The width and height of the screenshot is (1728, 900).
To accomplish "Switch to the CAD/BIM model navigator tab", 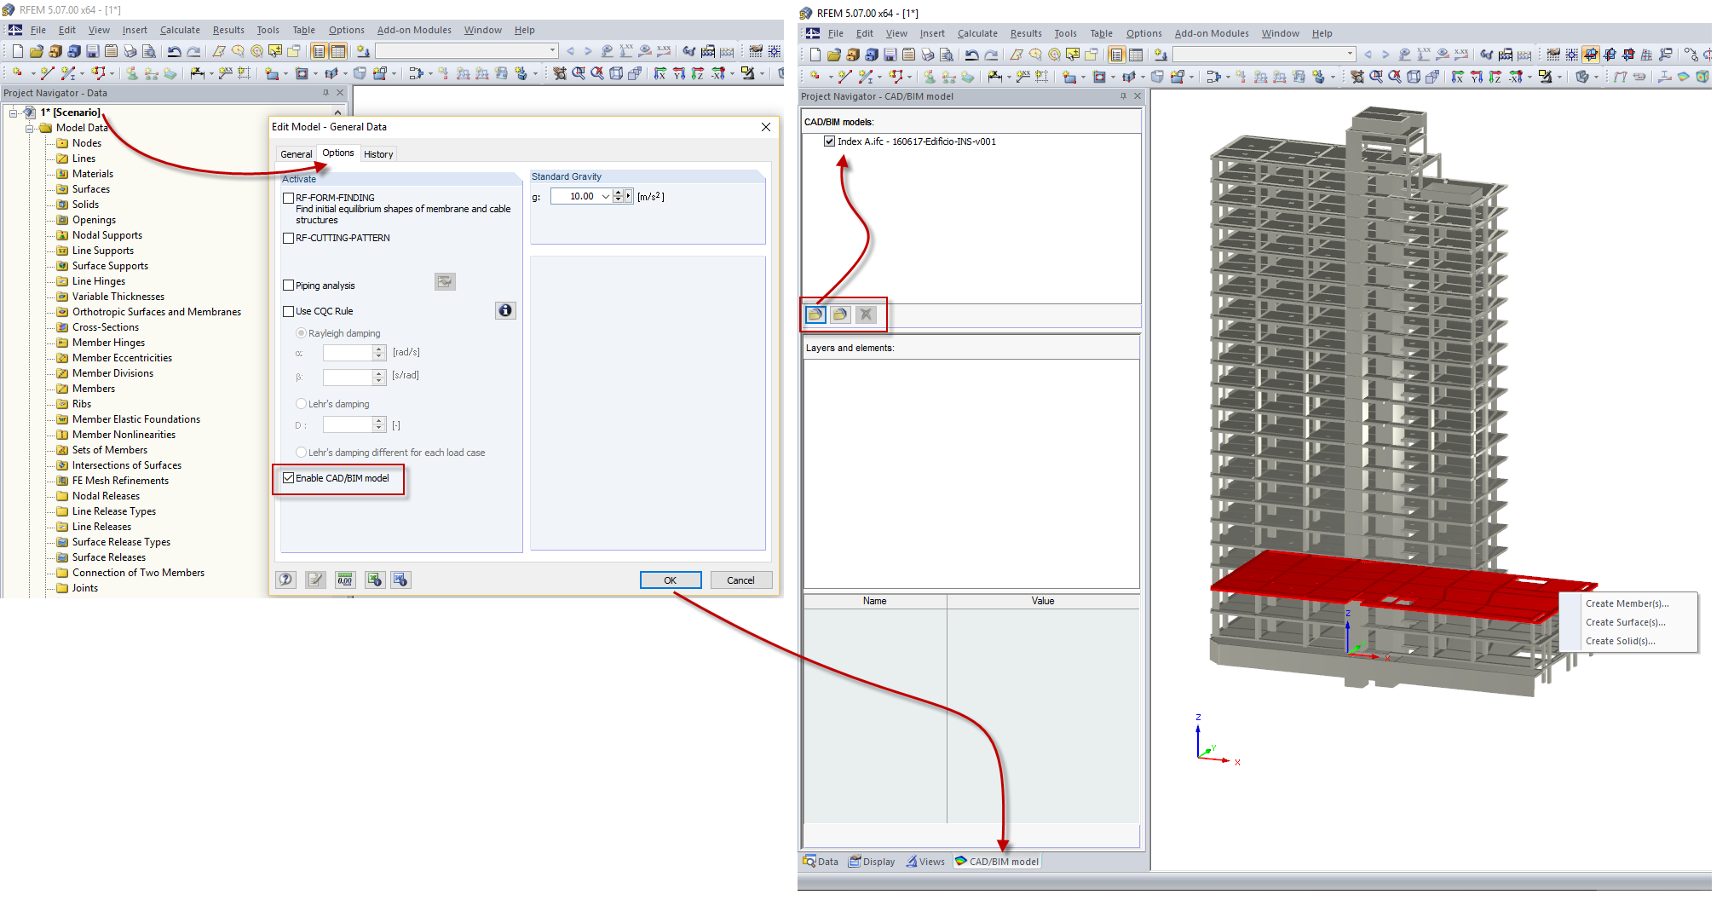I will tap(997, 861).
